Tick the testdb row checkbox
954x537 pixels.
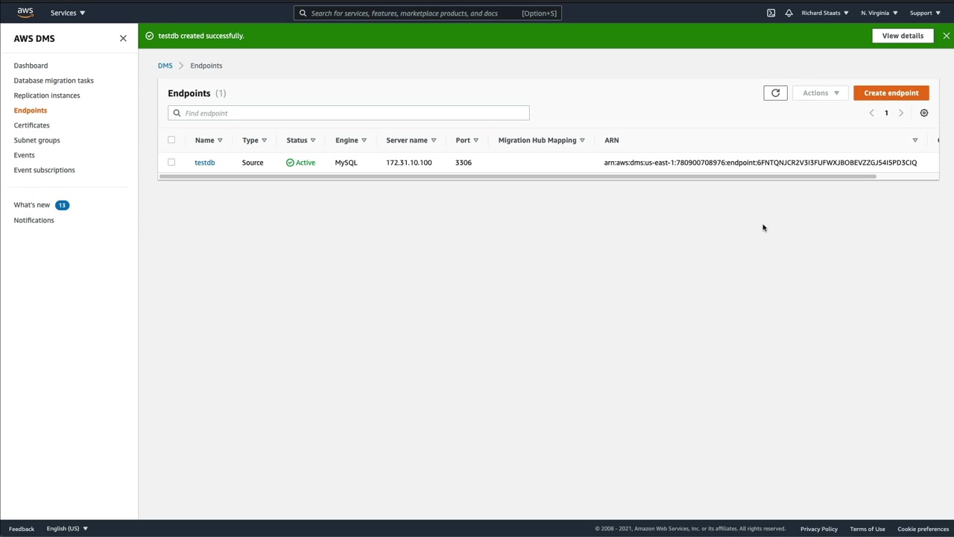tap(171, 163)
